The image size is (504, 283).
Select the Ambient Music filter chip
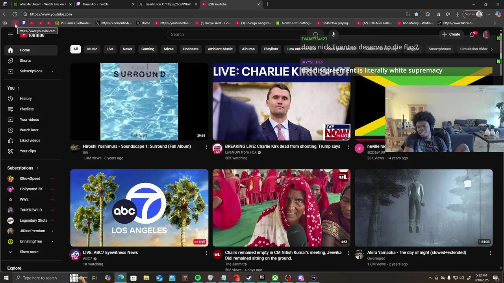(220, 49)
